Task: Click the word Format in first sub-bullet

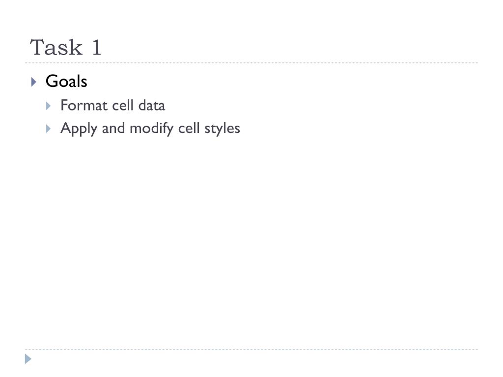Action: tap(84, 105)
